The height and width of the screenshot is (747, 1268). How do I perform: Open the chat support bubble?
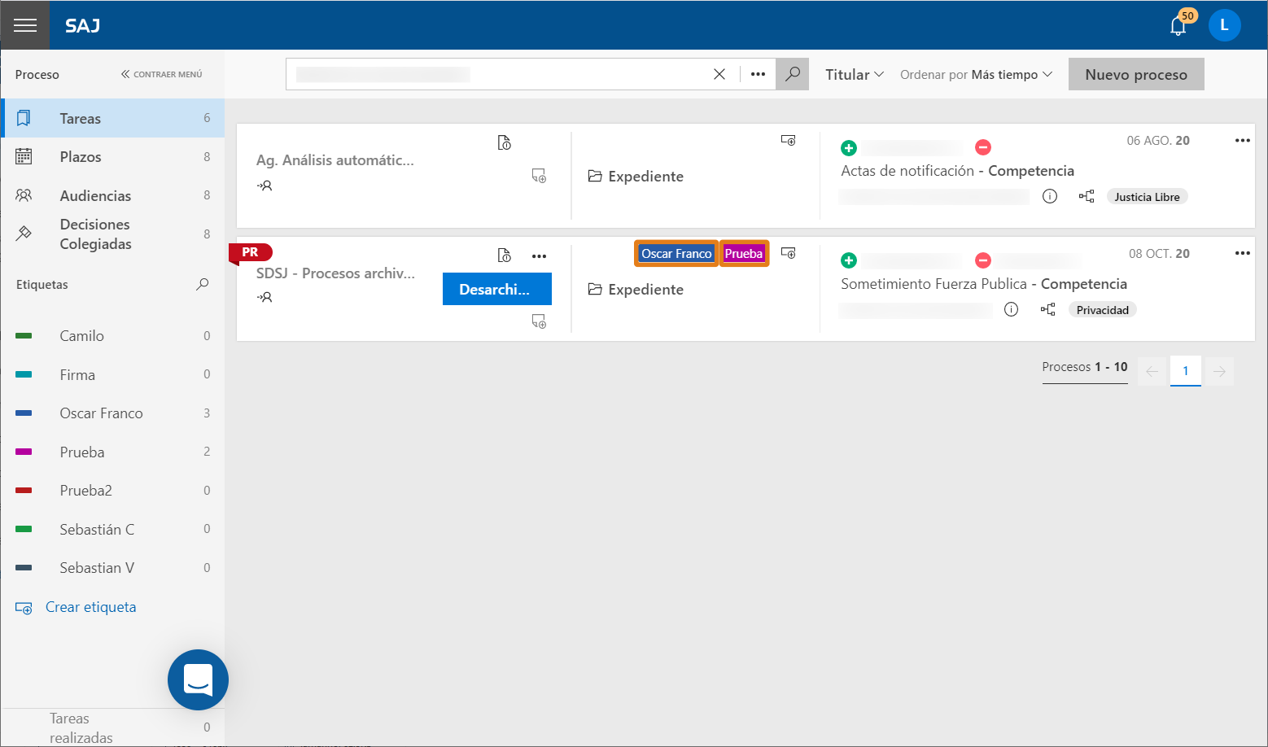198,679
